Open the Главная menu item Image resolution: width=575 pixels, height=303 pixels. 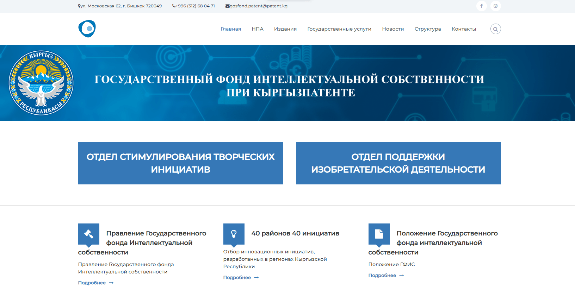pos(231,29)
